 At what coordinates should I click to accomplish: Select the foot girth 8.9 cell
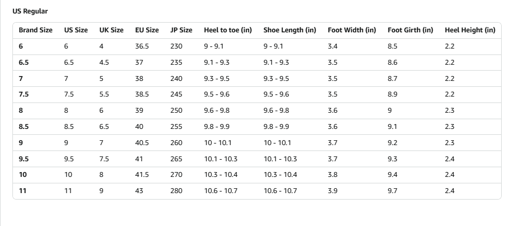pos(392,94)
